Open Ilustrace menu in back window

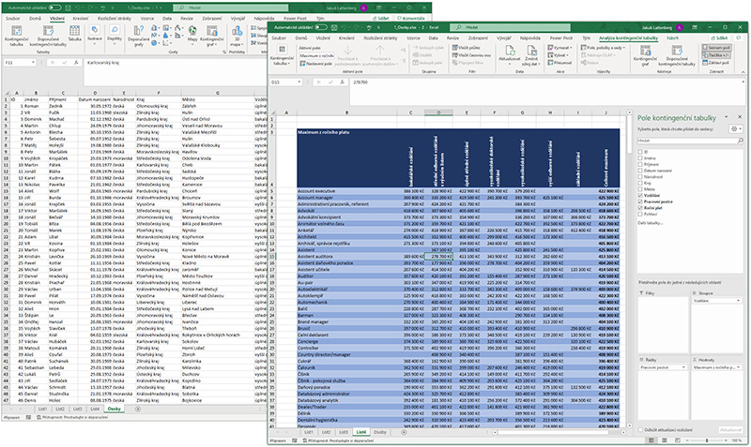click(95, 35)
